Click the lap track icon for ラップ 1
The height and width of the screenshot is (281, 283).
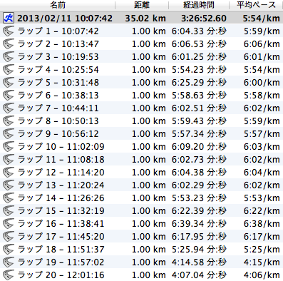(9, 31)
